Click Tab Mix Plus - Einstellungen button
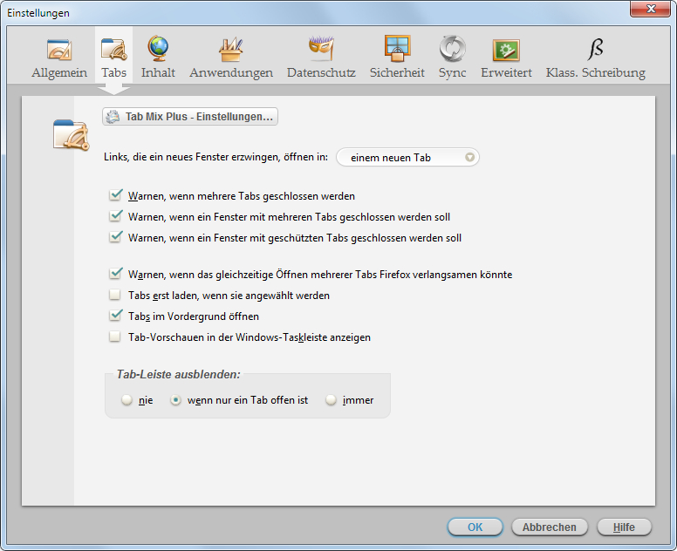The image size is (677, 551). pyautogui.click(x=190, y=117)
